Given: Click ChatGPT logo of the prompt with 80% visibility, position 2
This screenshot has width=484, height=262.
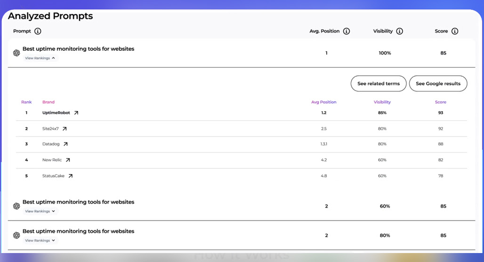Looking at the screenshot, I should 16,236.
